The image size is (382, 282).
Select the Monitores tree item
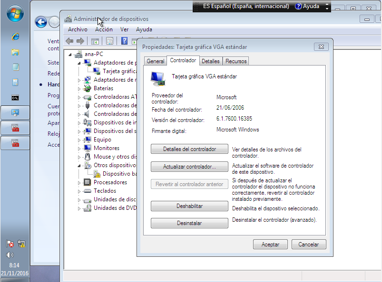(x=107, y=148)
